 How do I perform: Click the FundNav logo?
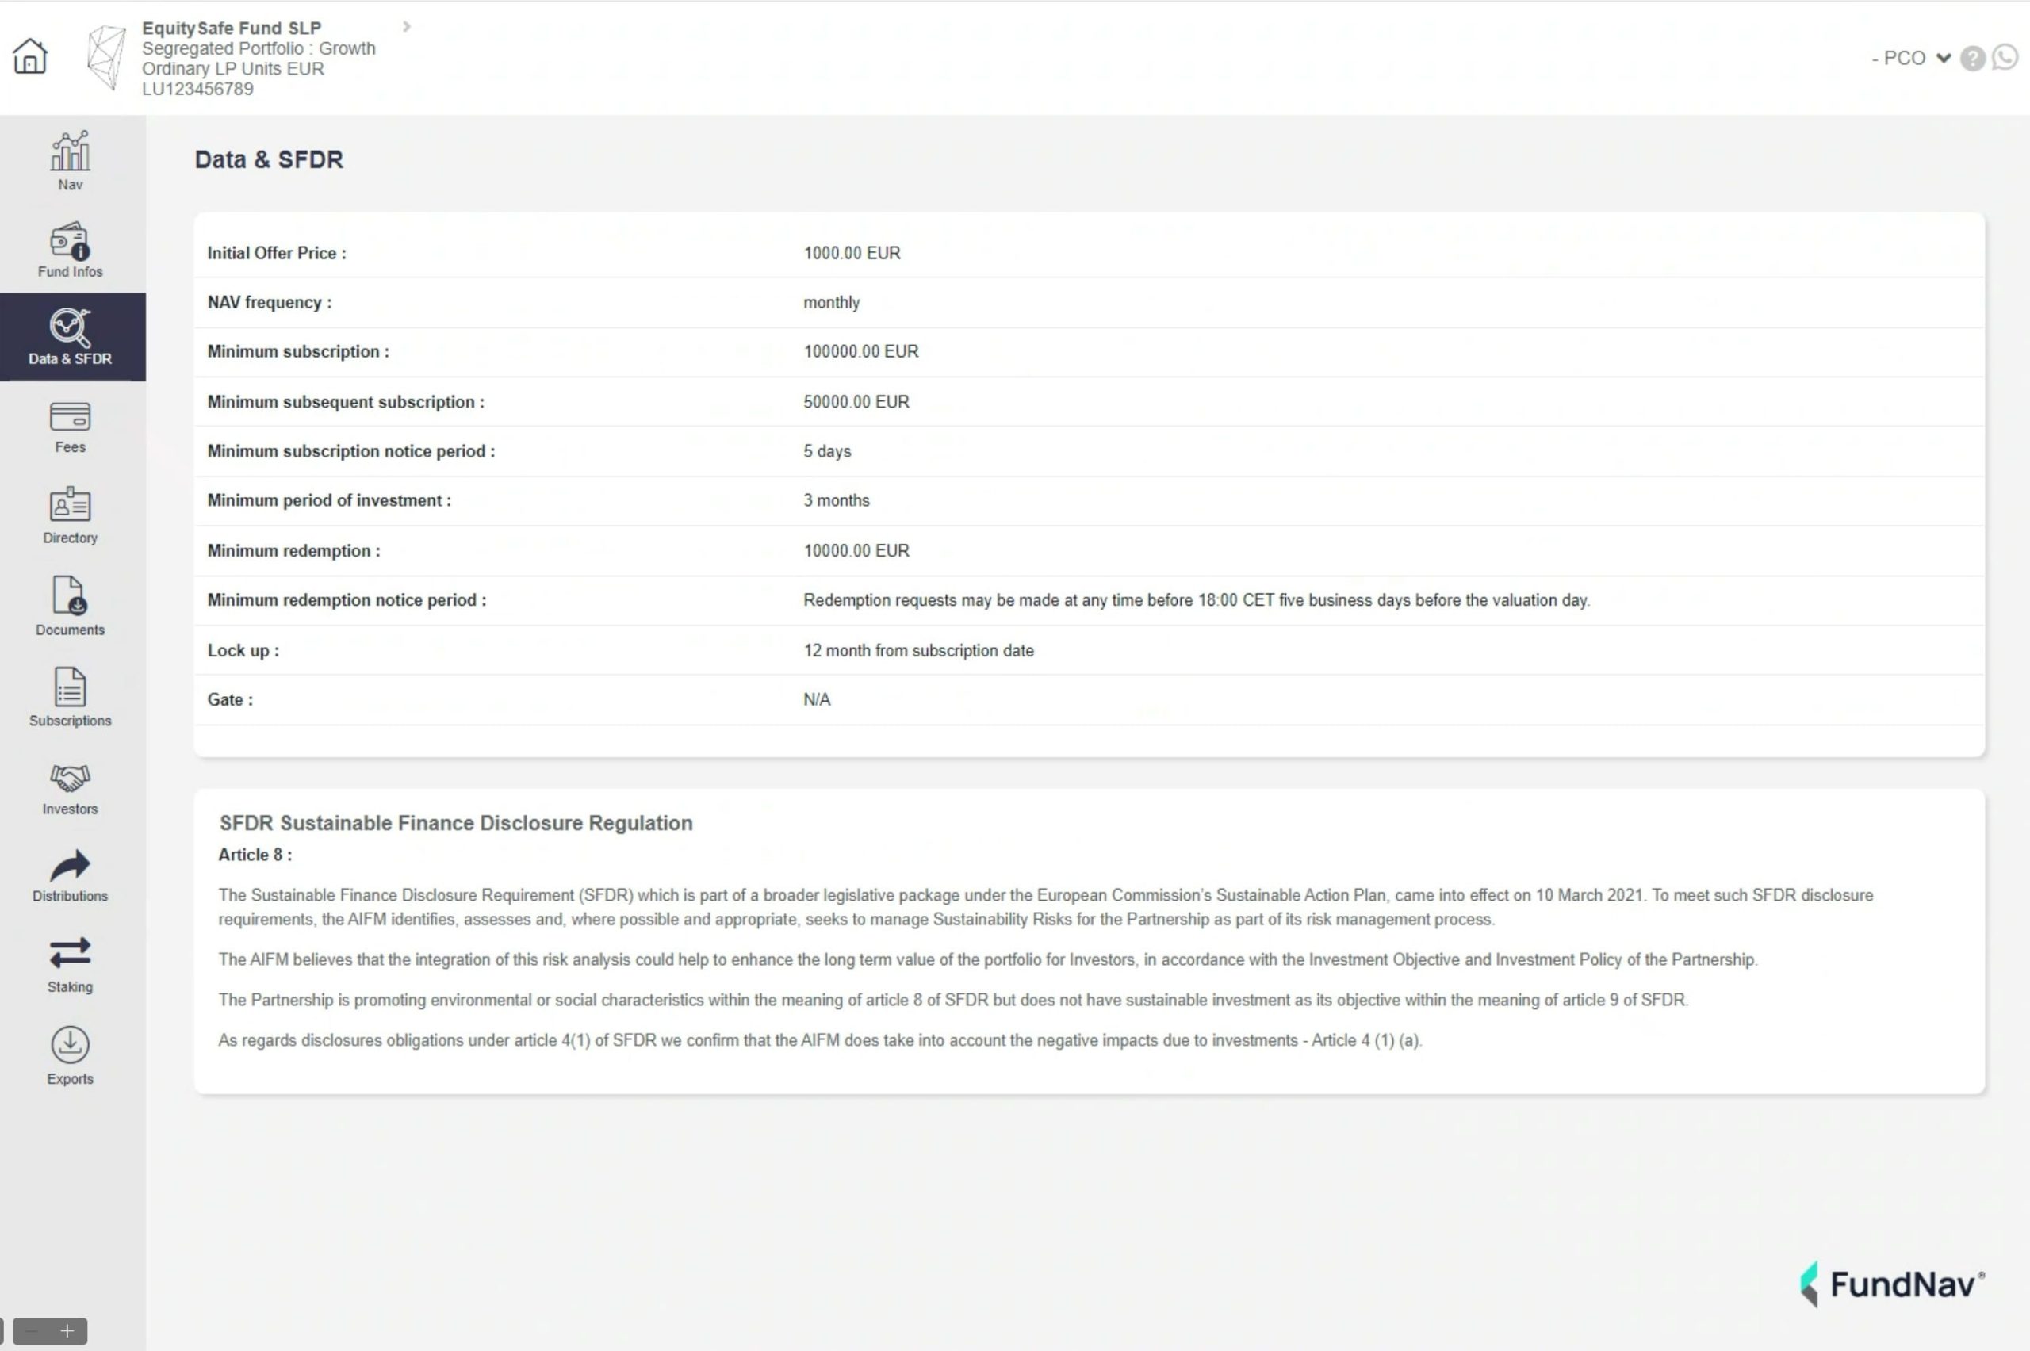[1892, 1284]
